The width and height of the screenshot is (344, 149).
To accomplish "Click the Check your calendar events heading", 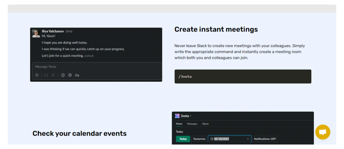I will pyautogui.click(x=79, y=134).
